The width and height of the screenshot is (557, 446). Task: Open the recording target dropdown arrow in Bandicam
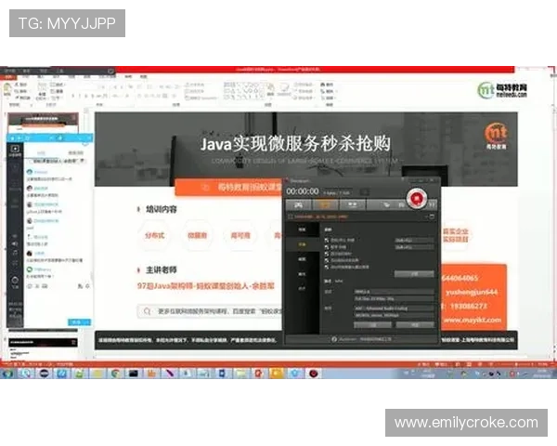(426, 216)
